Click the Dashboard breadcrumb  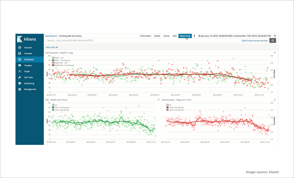pyautogui.click(x=51, y=36)
